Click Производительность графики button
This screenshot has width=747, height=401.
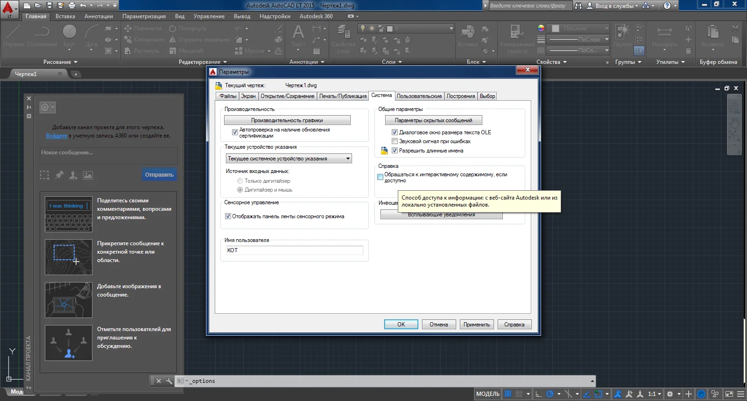click(287, 120)
